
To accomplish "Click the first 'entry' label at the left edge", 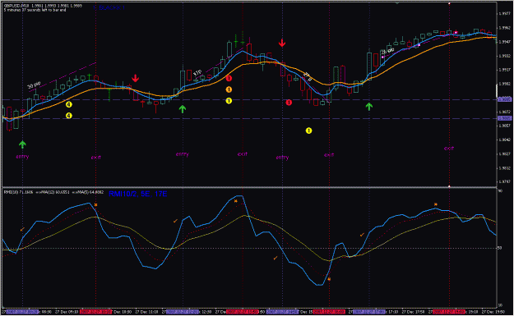I will coord(22,157).
